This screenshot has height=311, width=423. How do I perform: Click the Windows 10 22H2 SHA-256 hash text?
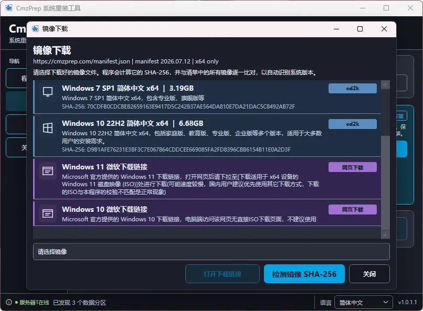[x=176, y=149]
